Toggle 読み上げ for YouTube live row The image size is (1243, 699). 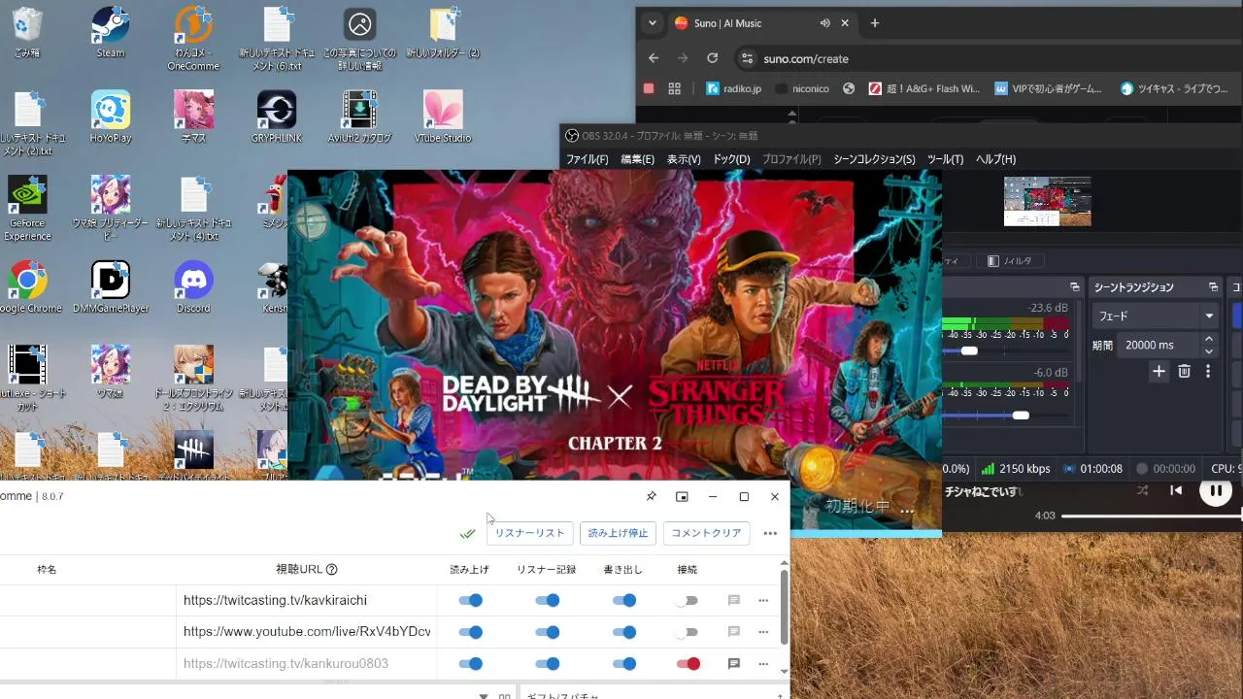click(471, 632)
